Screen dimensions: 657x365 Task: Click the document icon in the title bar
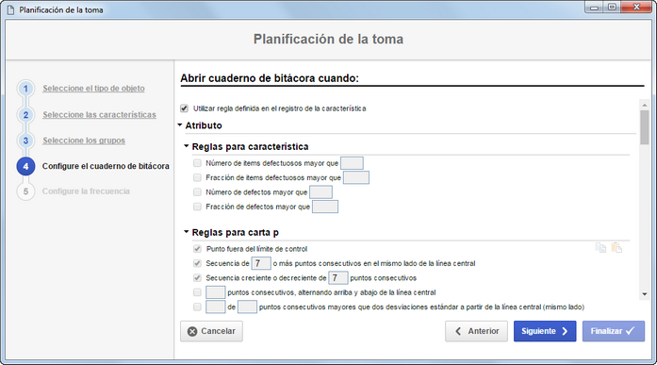point(11,9)
